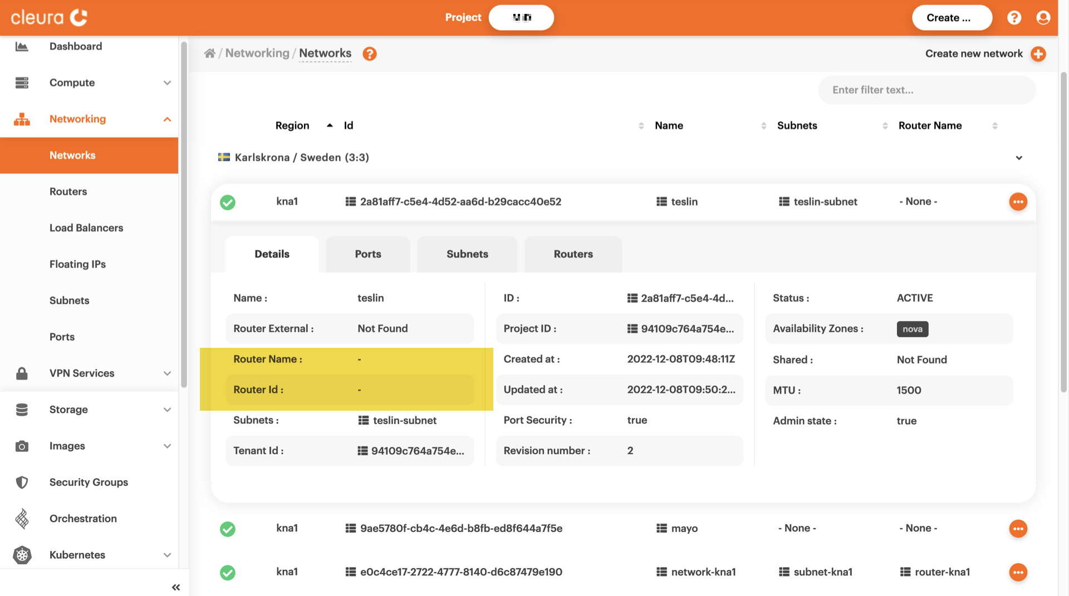Click the Create new network plus icon
1069x596 pixels.
(x=1038, y=53)
